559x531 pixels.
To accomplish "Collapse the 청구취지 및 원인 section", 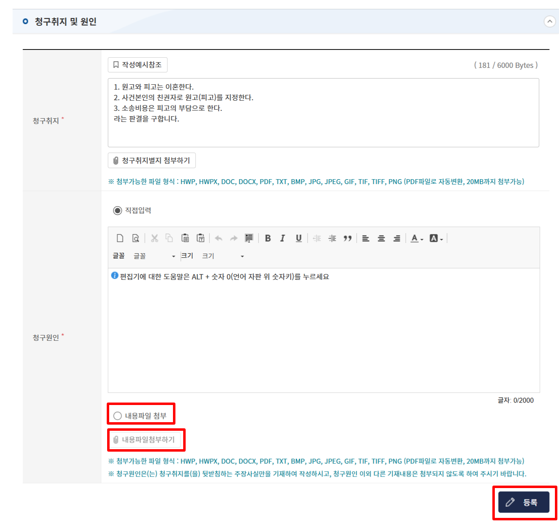I will click(x=551, y=21).
